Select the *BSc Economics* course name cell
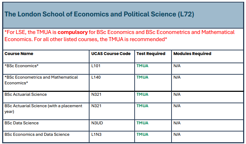 (21, 66)
